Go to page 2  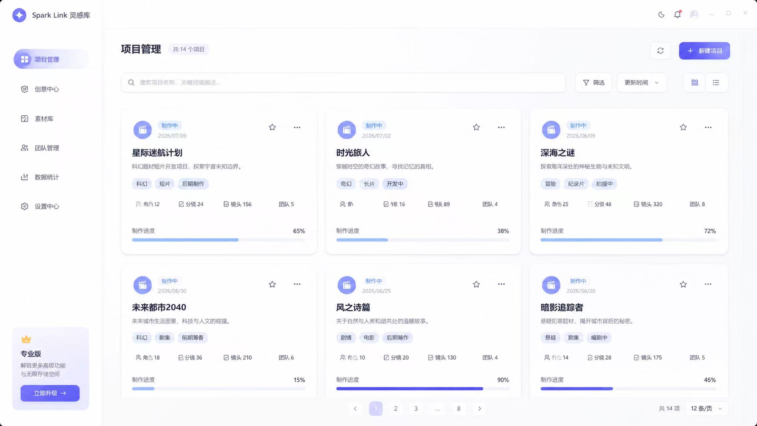point(396,409)
